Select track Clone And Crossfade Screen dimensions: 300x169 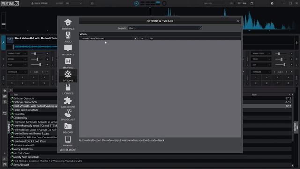pyautogui.click(x=26, y=110)
